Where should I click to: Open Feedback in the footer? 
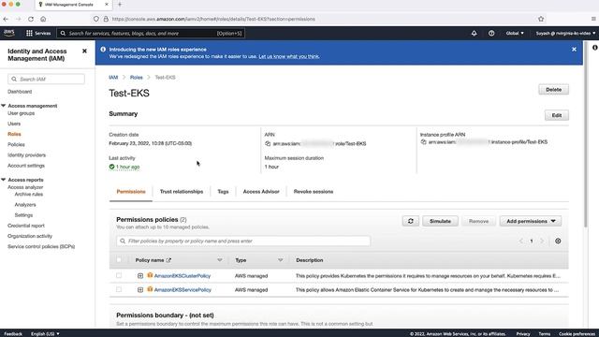coord(13,334)
